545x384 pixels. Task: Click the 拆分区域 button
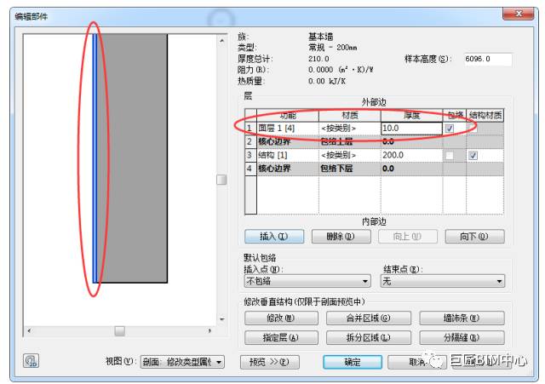(x=369, y=337)
